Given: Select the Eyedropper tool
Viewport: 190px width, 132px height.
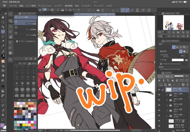Looking at the screenshot, I should coord(3,46).
